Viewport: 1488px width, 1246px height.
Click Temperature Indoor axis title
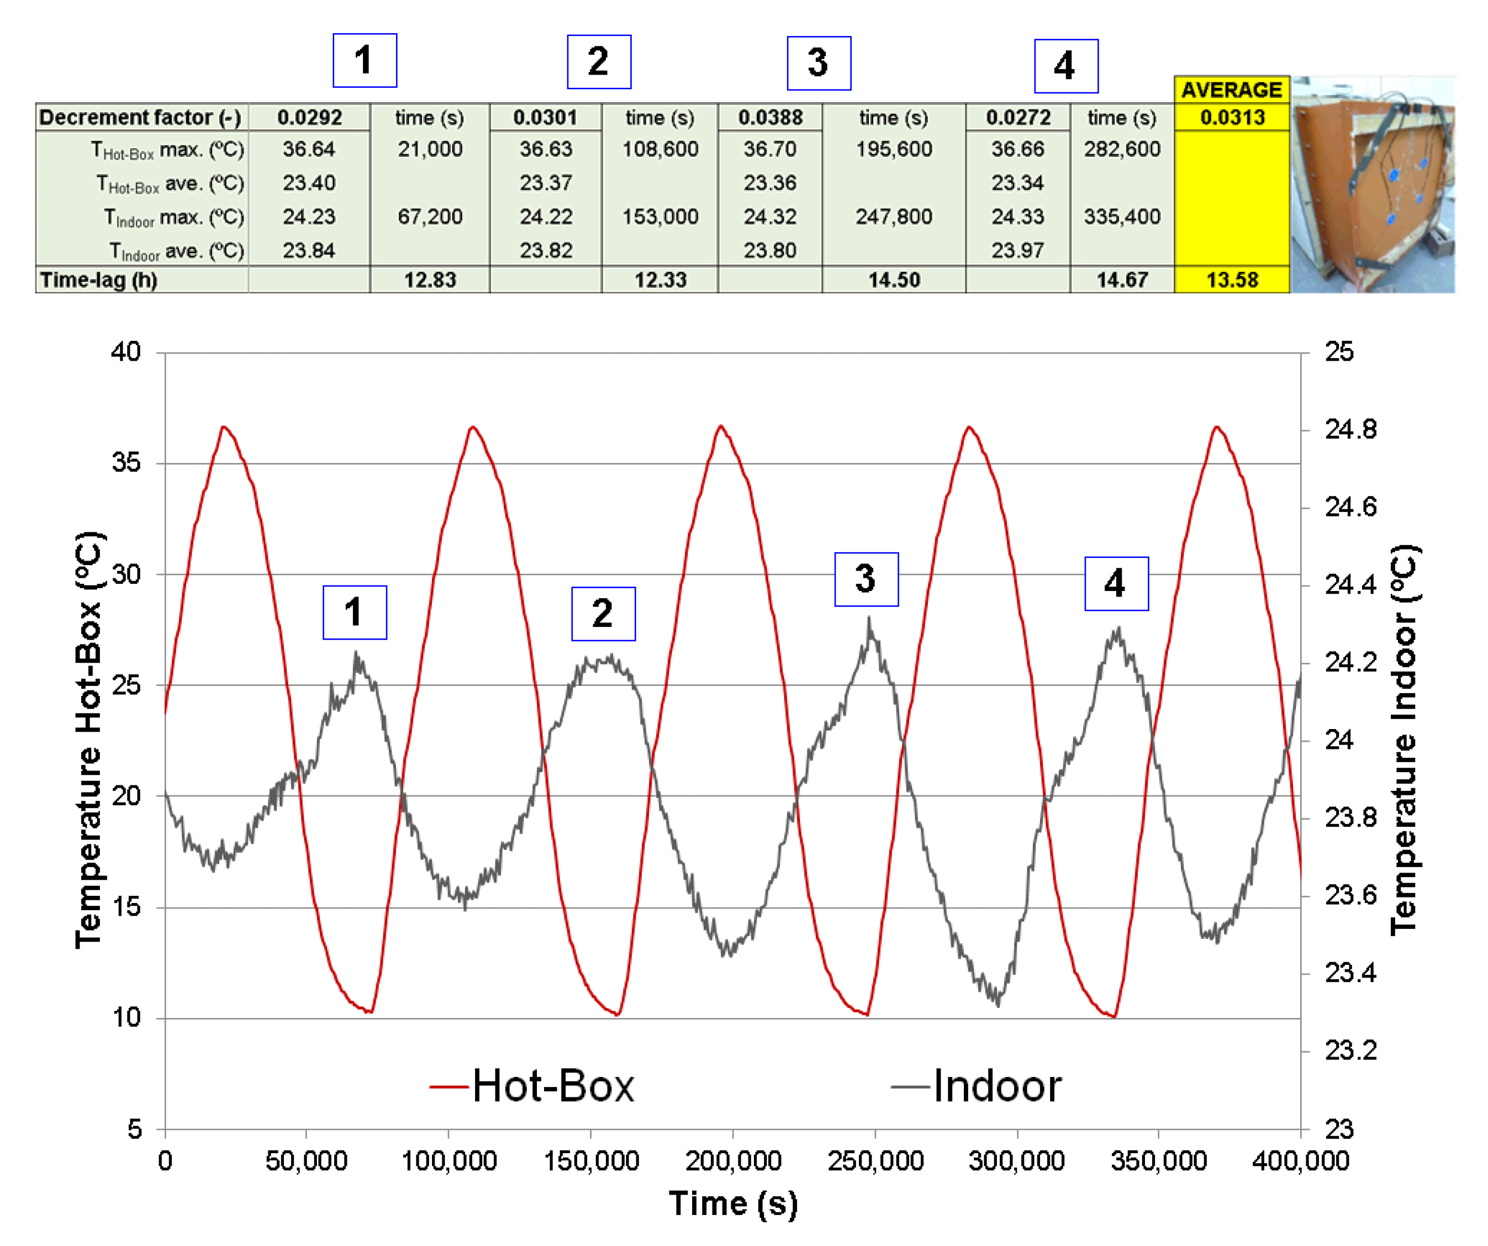pos(1403,740)
